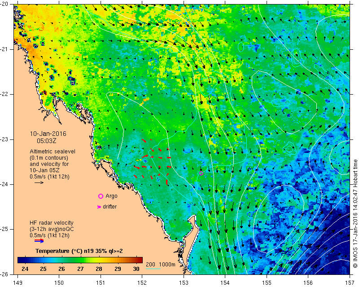Click the 'HF radar velocity' label
The width and height of the screenshot is (359, 287).
coord(52,223)
